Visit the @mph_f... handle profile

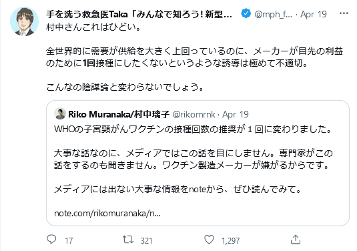[273, 14]
